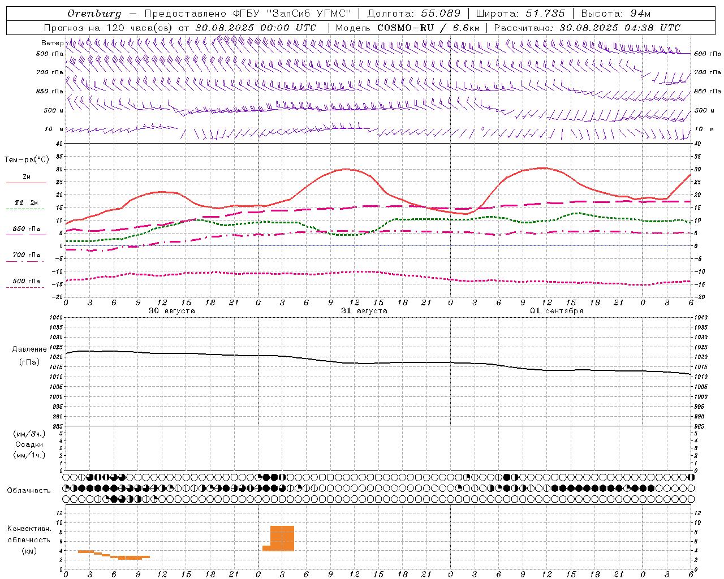Click the '12' value on the left convective height axis
This screenshot has height=579, width=724.
(x=59, y=513)
